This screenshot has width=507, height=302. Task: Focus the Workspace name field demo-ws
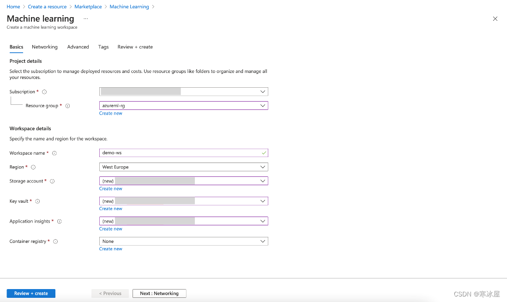click(x=184, y=153)
